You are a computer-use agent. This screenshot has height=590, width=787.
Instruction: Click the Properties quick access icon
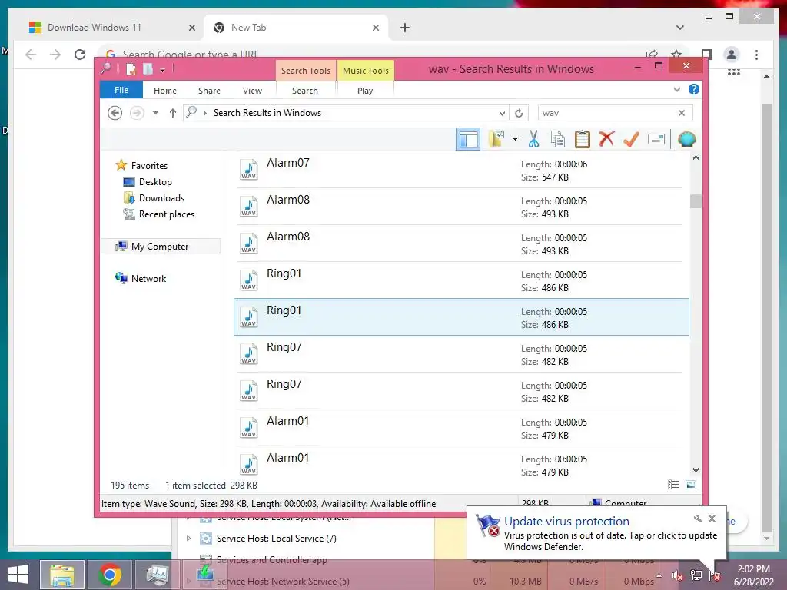[x=131, y=68]
